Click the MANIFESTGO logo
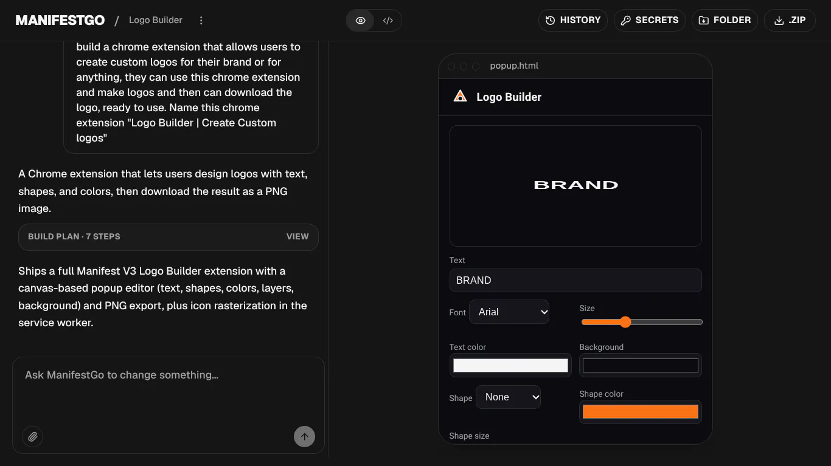The image size is (831, 466). click(x=60, y=20)
